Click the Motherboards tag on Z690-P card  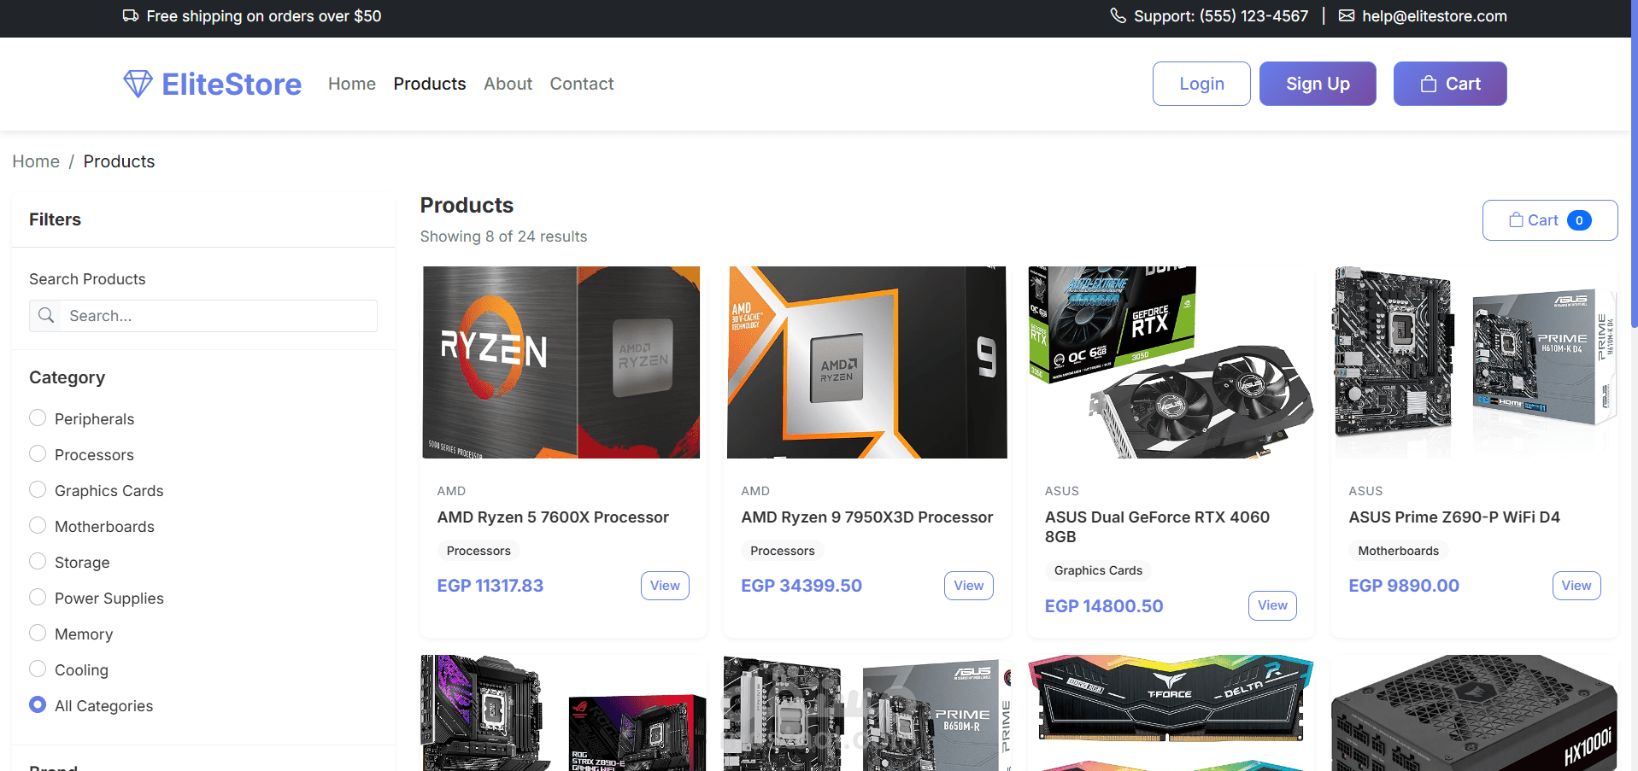click(x=1399, y=551)
